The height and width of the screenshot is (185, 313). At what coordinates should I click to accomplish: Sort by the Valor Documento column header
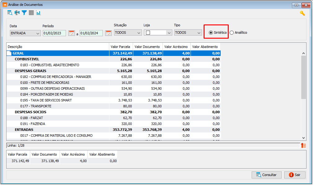tap(148, 47)
